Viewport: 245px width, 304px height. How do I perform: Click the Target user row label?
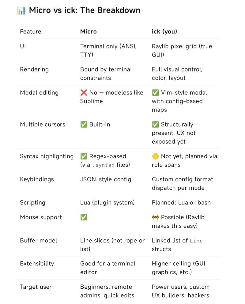(36, 287)
